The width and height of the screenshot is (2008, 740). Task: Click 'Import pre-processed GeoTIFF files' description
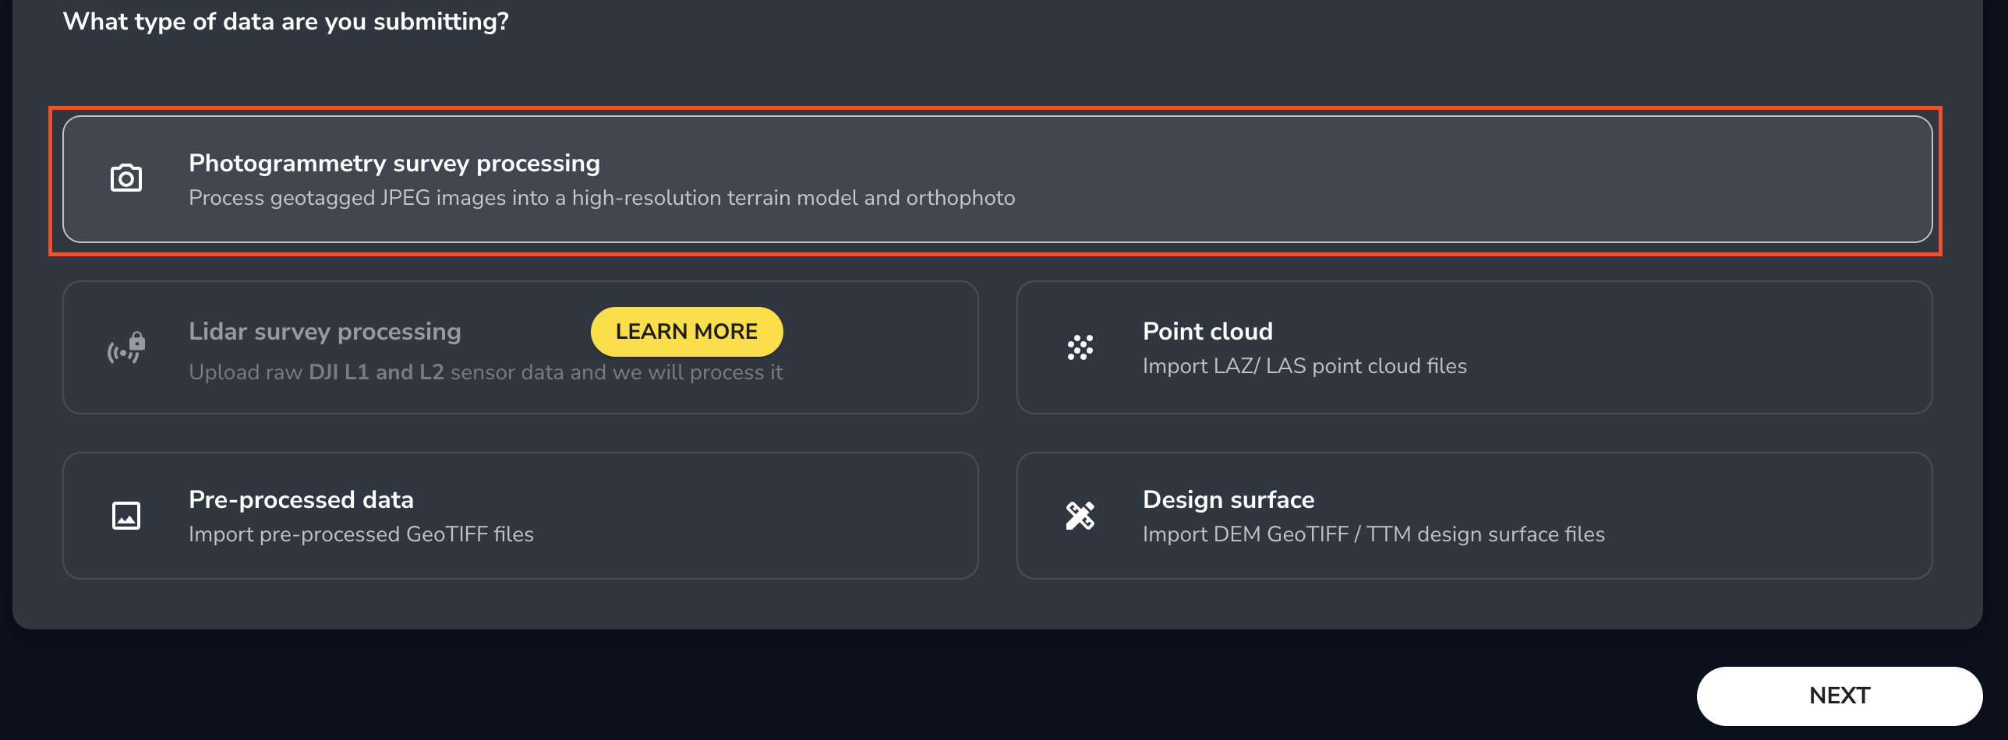361,534
